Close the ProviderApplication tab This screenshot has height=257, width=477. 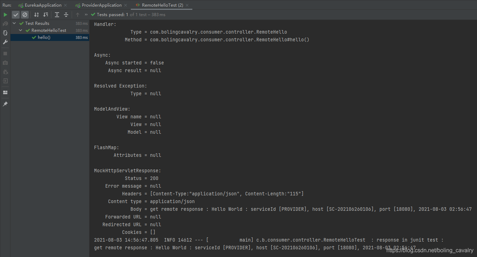point(126,5)
